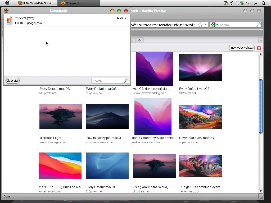This screenshot has width=271, height=203.
Task: Click the "1.3 KB — google.com" download details
Action: [28, 23]
